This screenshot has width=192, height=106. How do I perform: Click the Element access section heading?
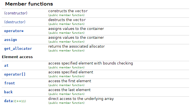click(x=17, y=57)
